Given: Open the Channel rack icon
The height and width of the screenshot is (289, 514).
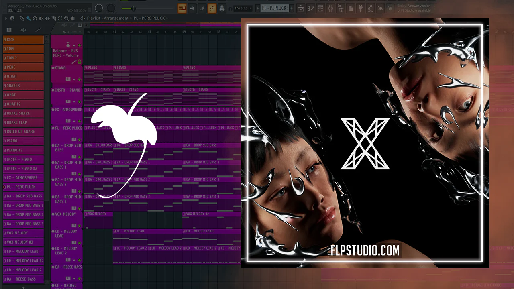Looking at the screenshot, I should tap(321, 8).
